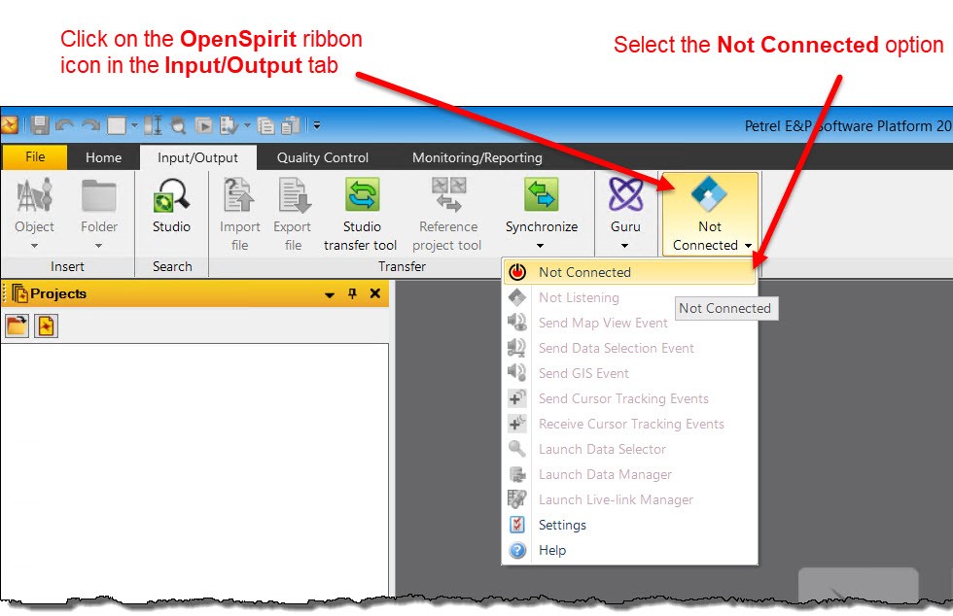Select the Send GIS Event option

tap(630, 373)
